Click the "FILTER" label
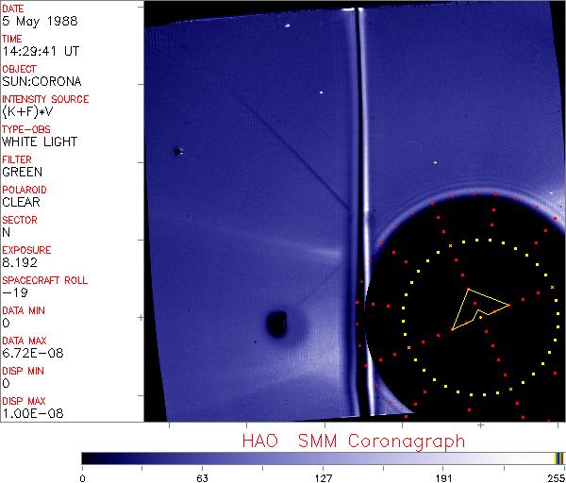Viewport: 566px width, 483px height. pos(17,159)
